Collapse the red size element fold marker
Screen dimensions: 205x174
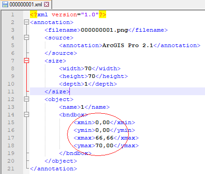tap(26, 61)
